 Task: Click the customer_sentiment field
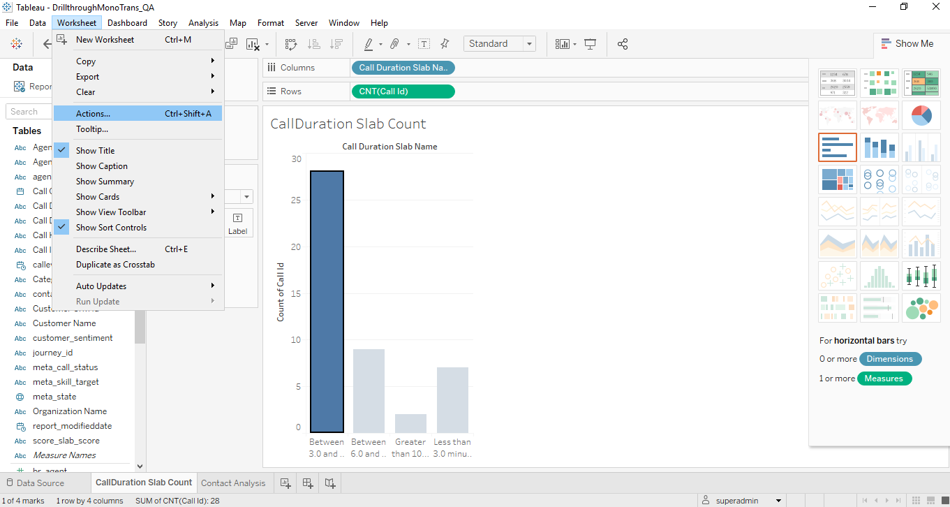coord(73,338)
